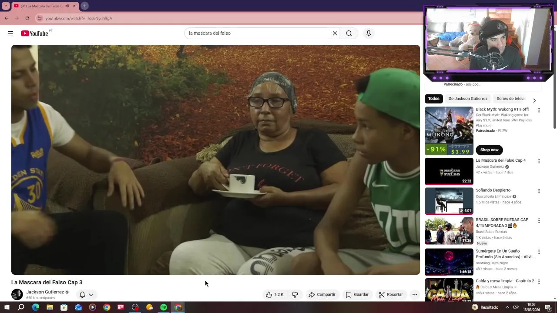The image size is (557, 313).
Task: Go back in the browser
Action: coord(6,18)
